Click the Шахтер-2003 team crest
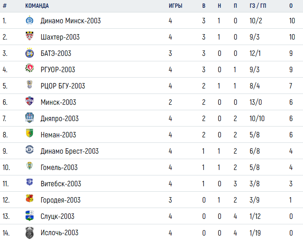 tap(30, 36)
